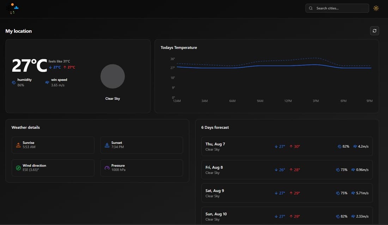
Task: Click the Sunrise icon
Action: coord(18,145)
